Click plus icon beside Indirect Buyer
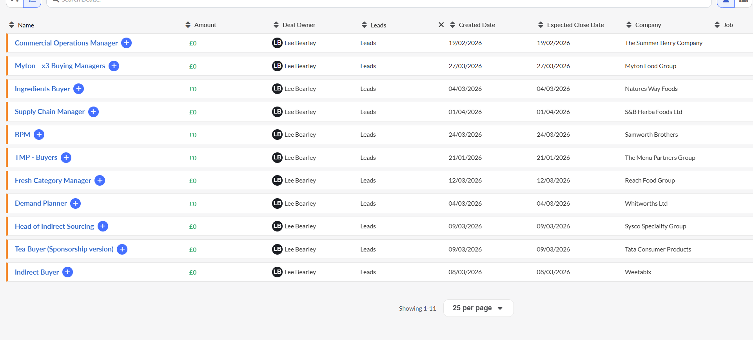 (x=67, y=272)
